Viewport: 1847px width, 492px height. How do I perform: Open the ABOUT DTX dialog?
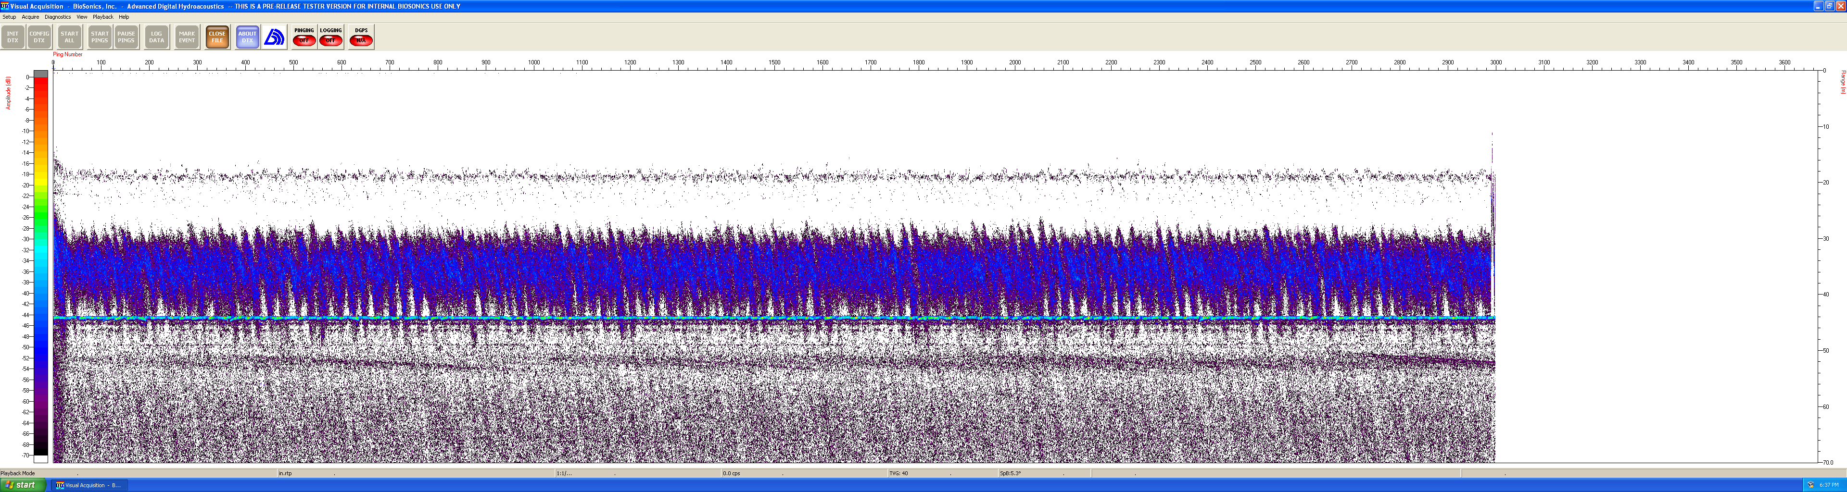[x=247, y=37]
